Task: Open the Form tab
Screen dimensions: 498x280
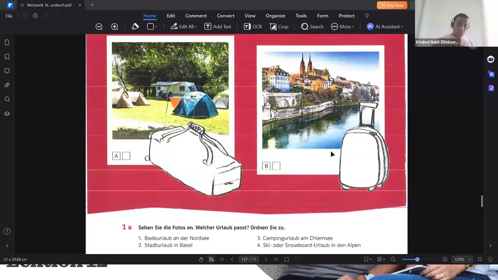Action: [x=323, y=16]
